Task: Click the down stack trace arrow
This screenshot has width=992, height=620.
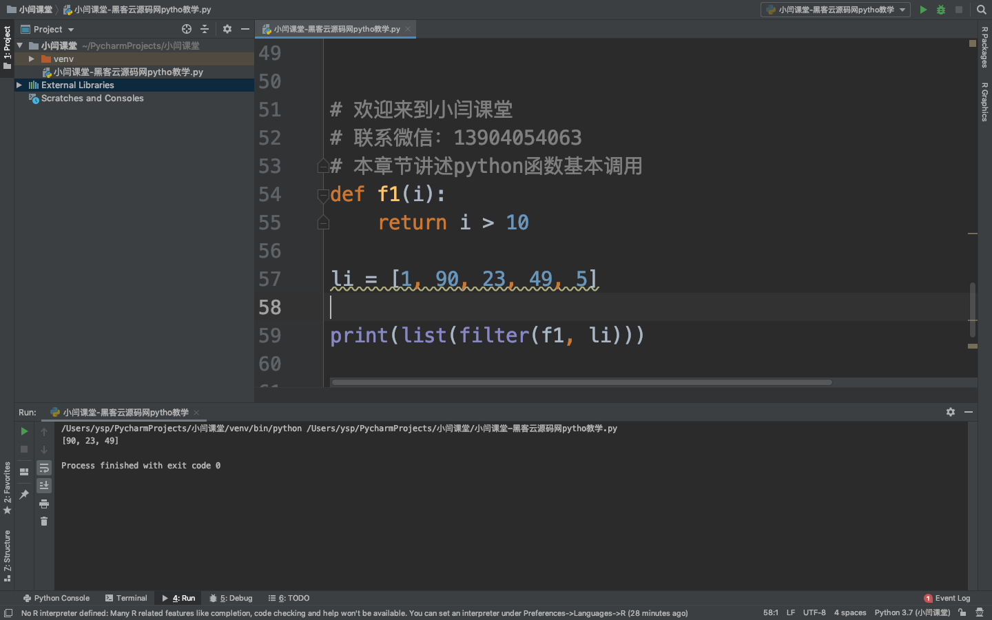Action: click(44, 449)
